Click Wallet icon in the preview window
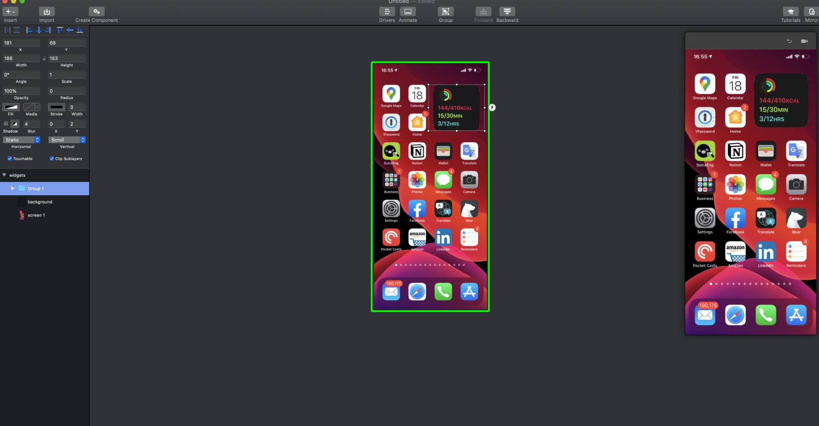The image size is (819, 426). click(766, 151)
